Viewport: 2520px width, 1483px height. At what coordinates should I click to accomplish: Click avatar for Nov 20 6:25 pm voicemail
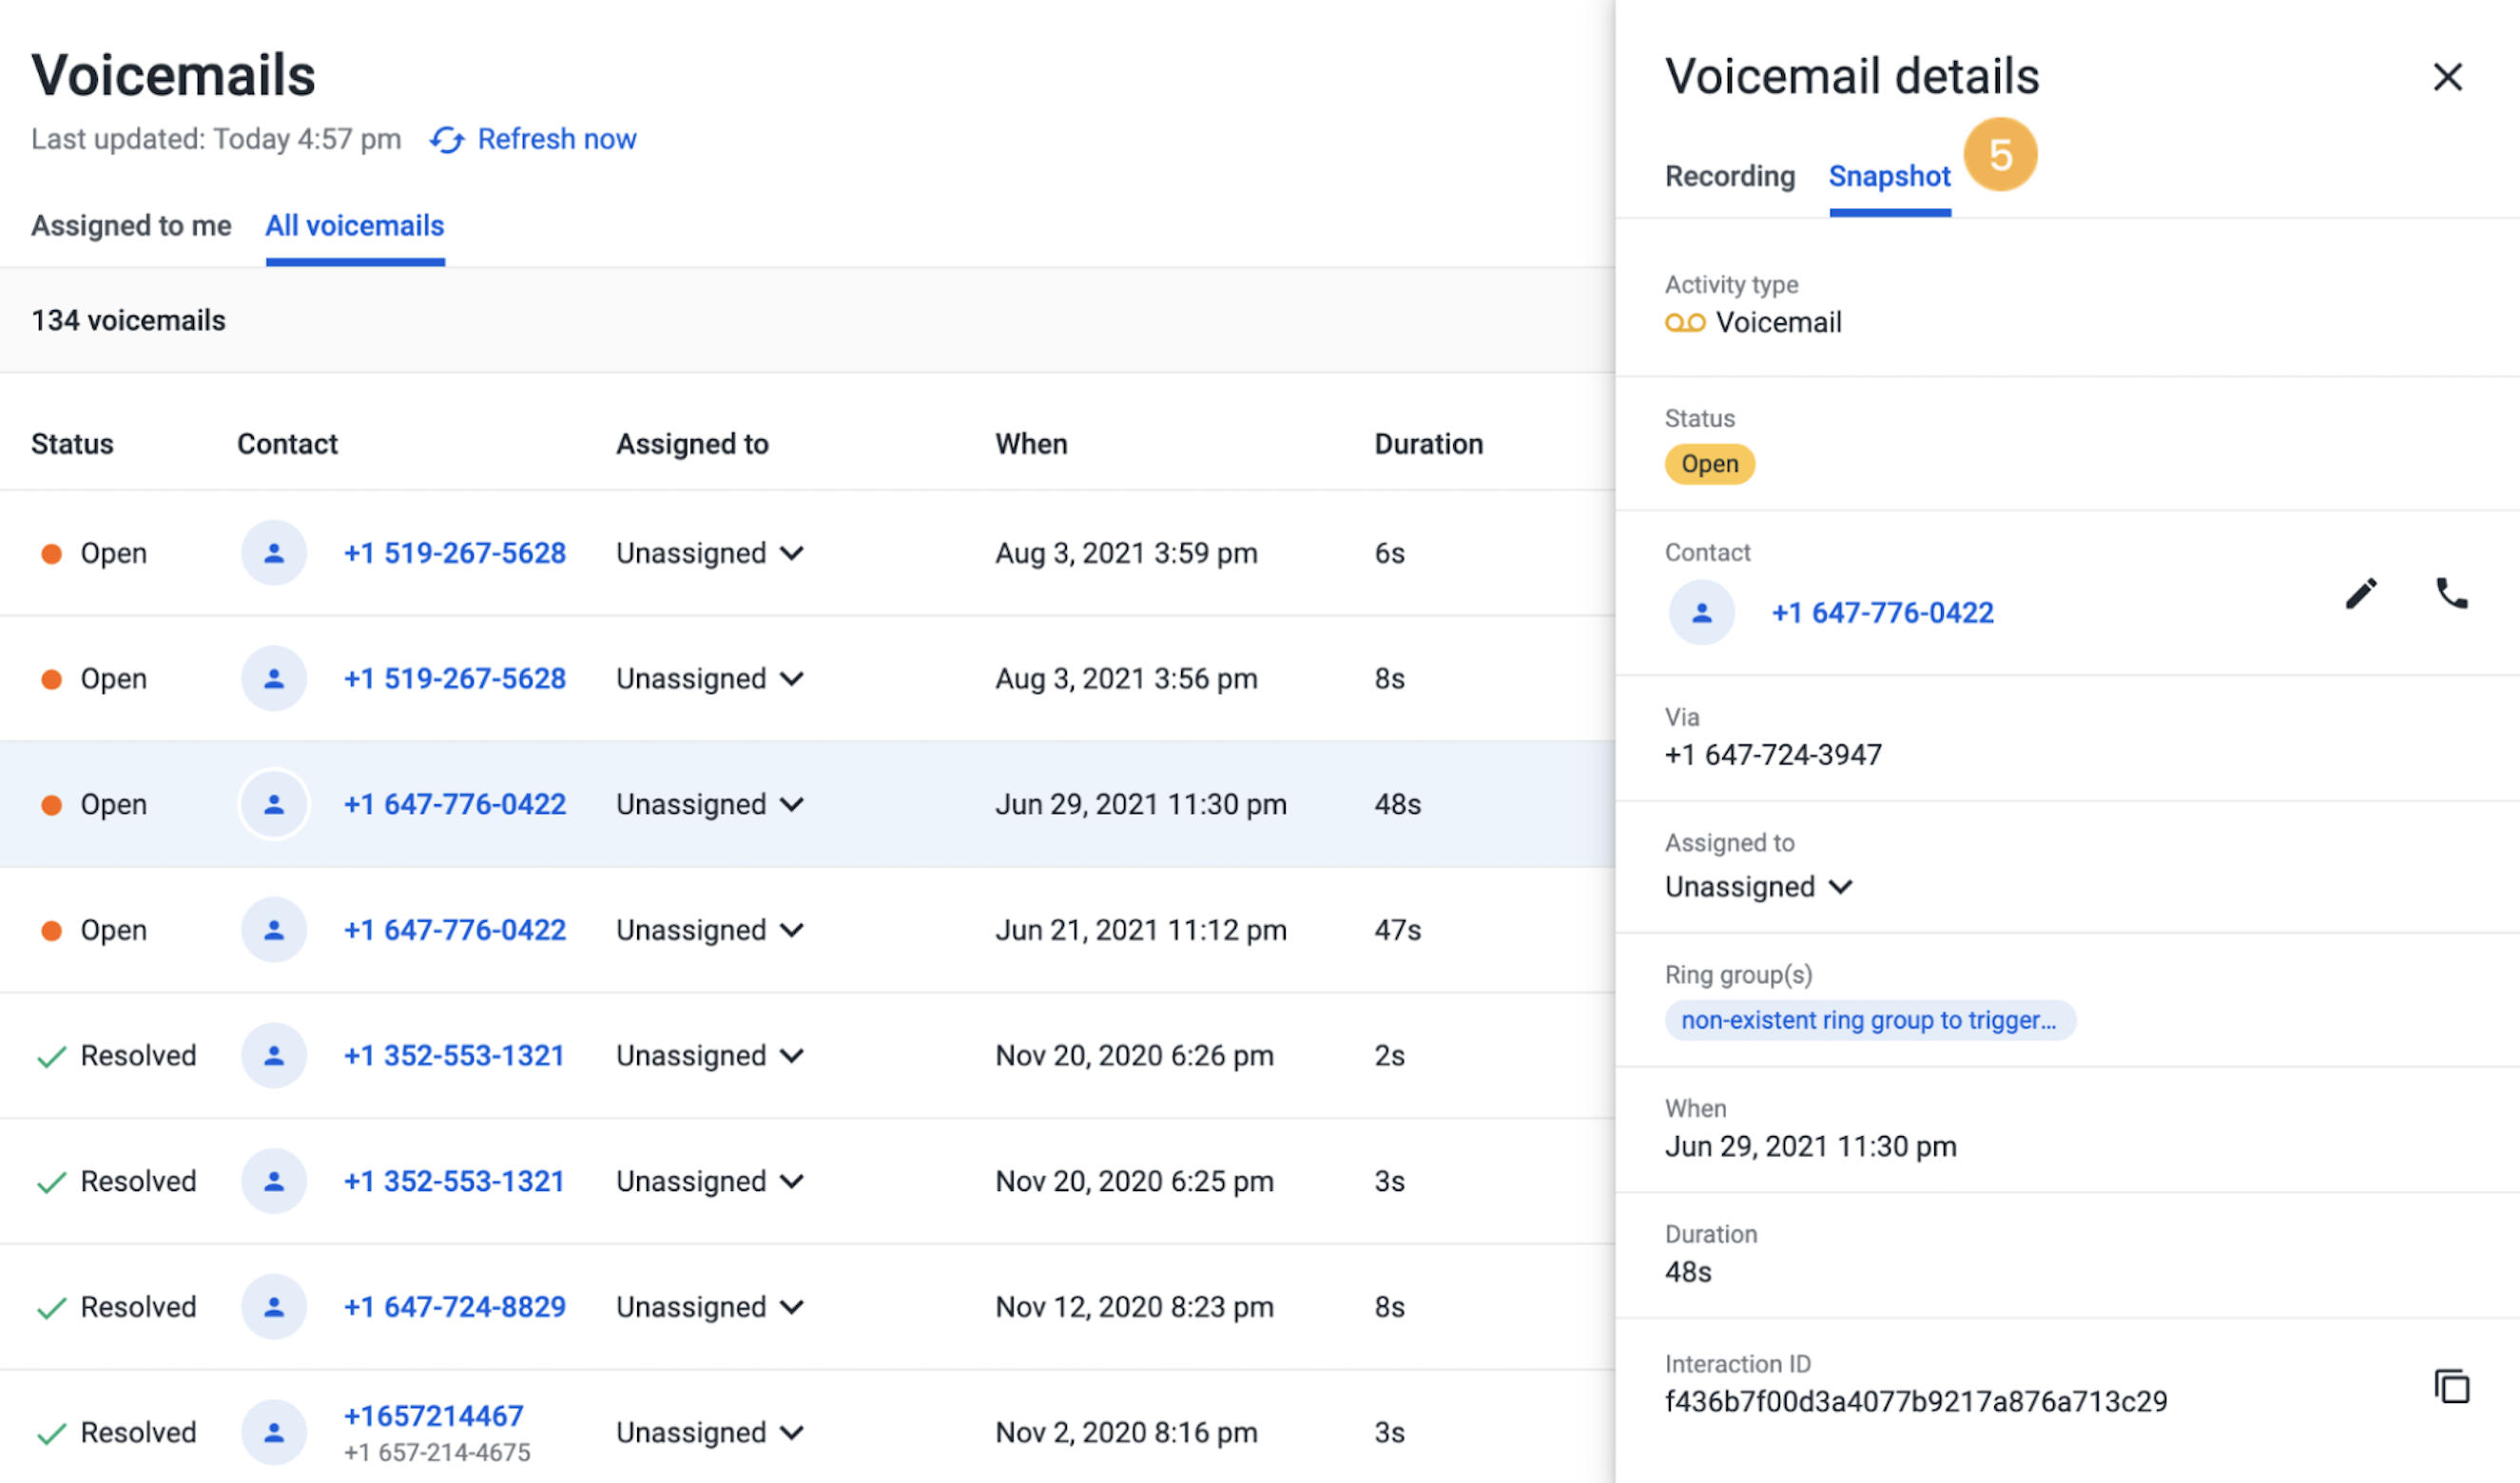pos(274,1182)
